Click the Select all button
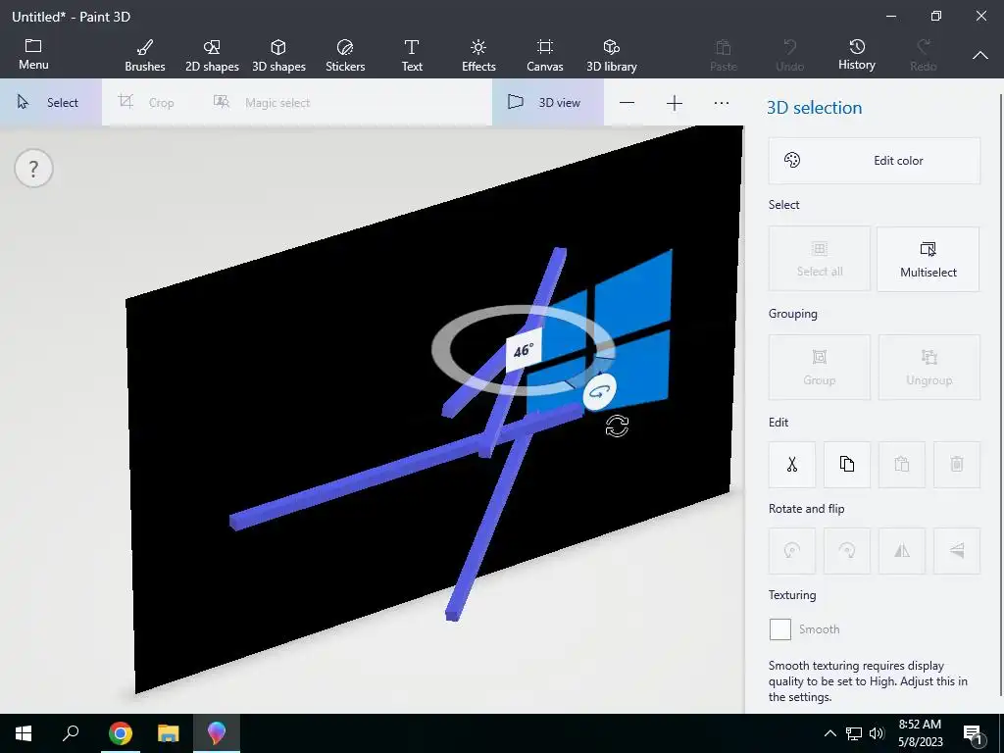 point(820,259)
